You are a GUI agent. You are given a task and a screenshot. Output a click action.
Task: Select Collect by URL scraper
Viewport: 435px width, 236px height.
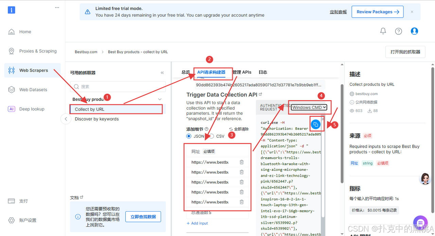[x=116, y=109]
